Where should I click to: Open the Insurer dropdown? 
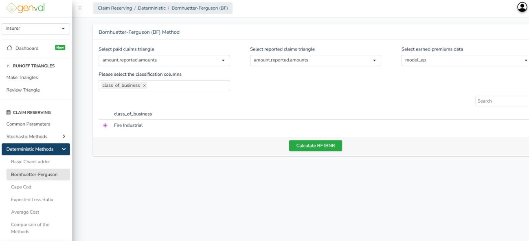click(x=36, y=29)
